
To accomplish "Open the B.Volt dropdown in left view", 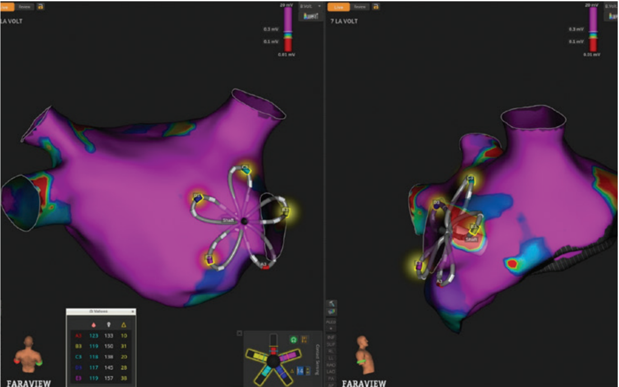I will [310, 6].
